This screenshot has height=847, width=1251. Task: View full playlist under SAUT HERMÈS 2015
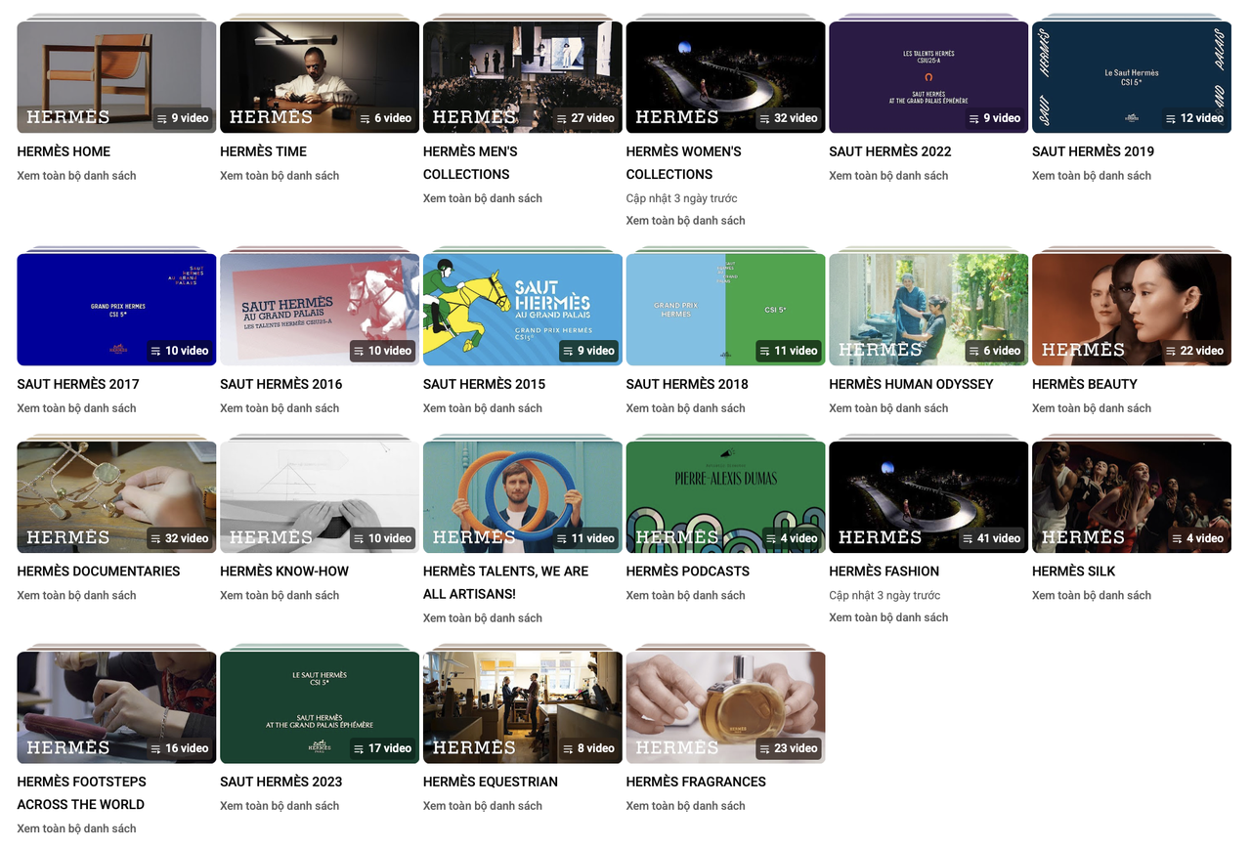click(x=483, y=408)
